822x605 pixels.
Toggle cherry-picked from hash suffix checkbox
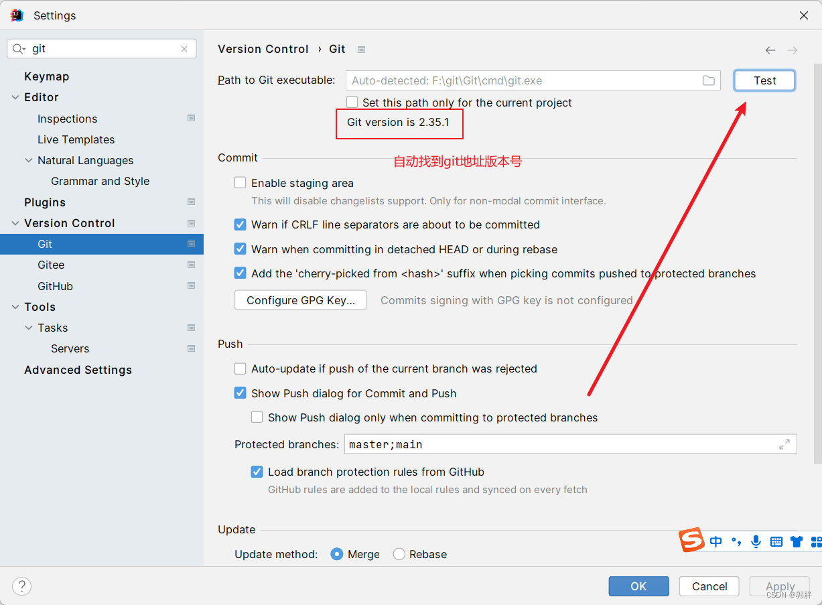pos(241,273)
